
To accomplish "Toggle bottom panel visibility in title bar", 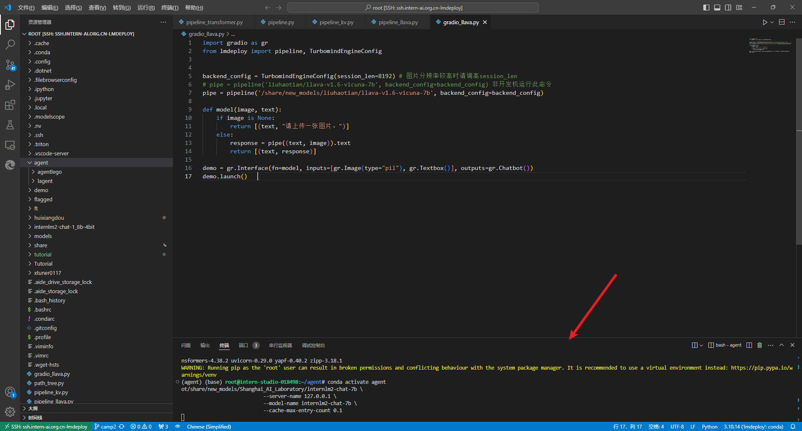I will 717,8.
